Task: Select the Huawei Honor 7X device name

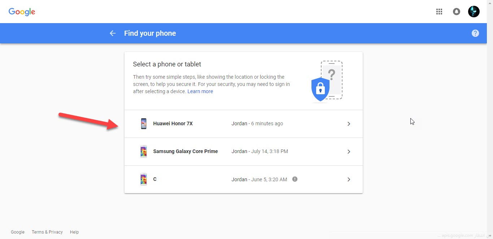Action: pos(173,123)
